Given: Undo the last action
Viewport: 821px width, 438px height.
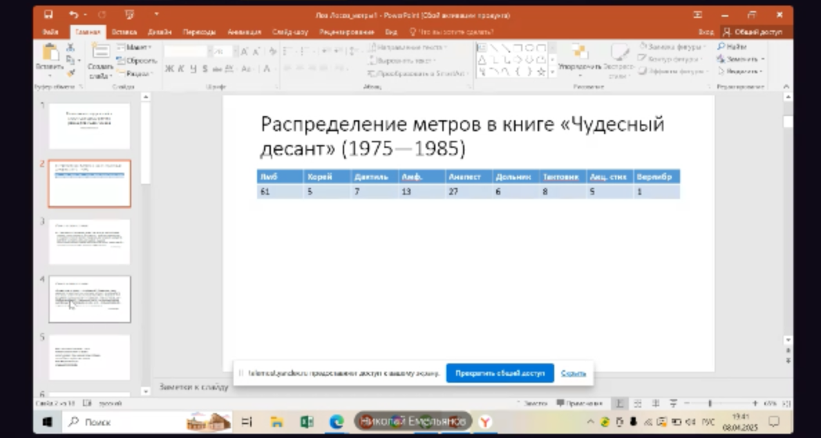Looking at the screenshot, I should pos(73,15).
